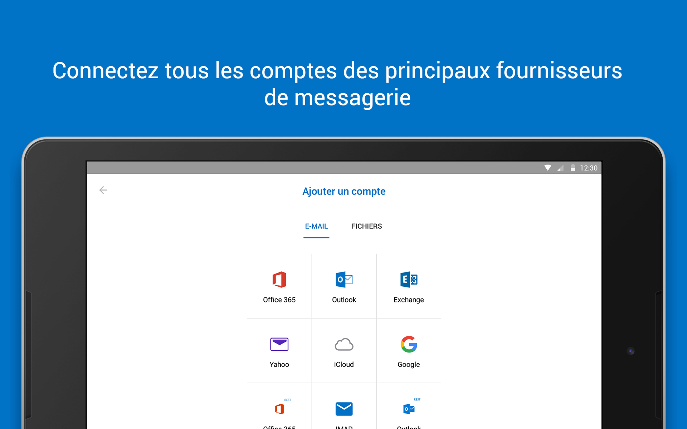The image size is (687, 429).
Task: Click the Yahoo label text
Action: click(279, 364)
